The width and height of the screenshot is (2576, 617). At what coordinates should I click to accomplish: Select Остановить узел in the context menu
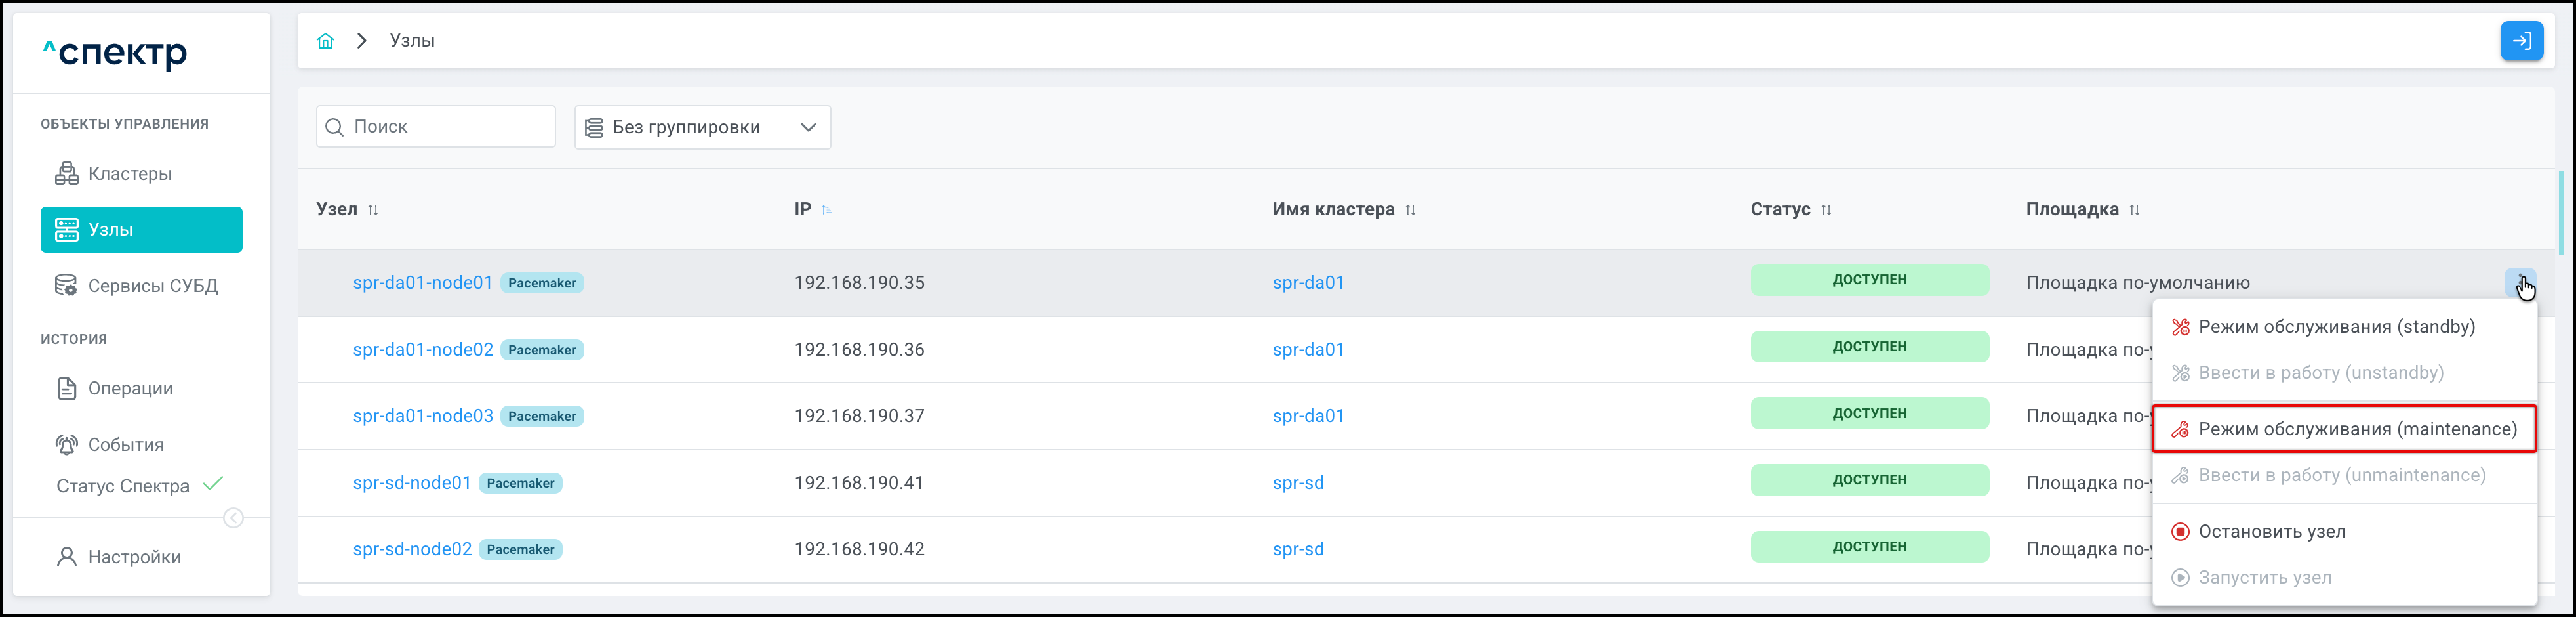[x=2271, y=532]
